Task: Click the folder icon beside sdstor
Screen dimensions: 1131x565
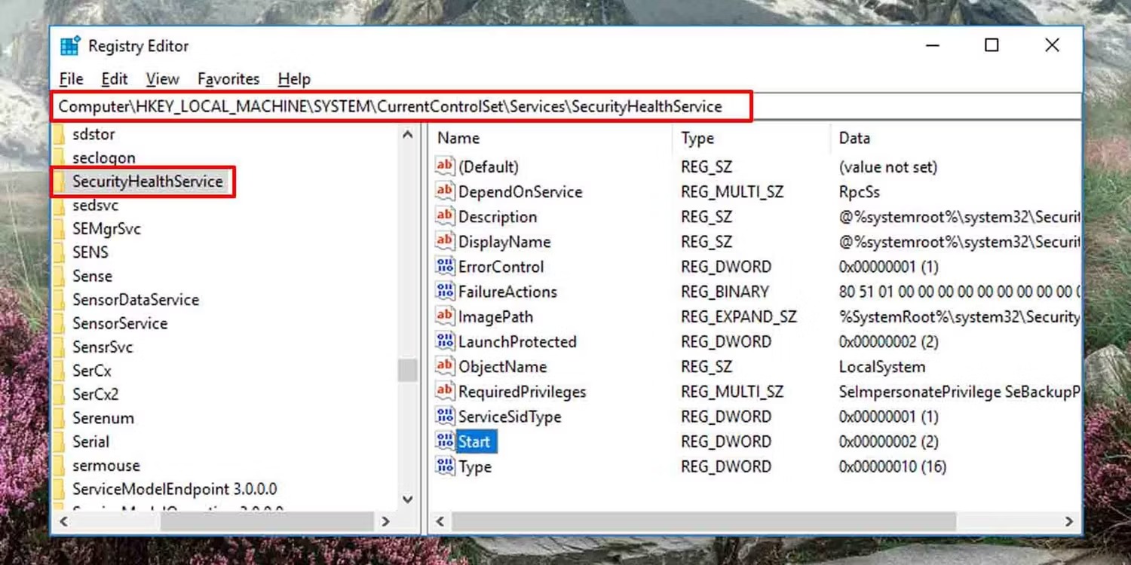Action: tap(60, 134)
